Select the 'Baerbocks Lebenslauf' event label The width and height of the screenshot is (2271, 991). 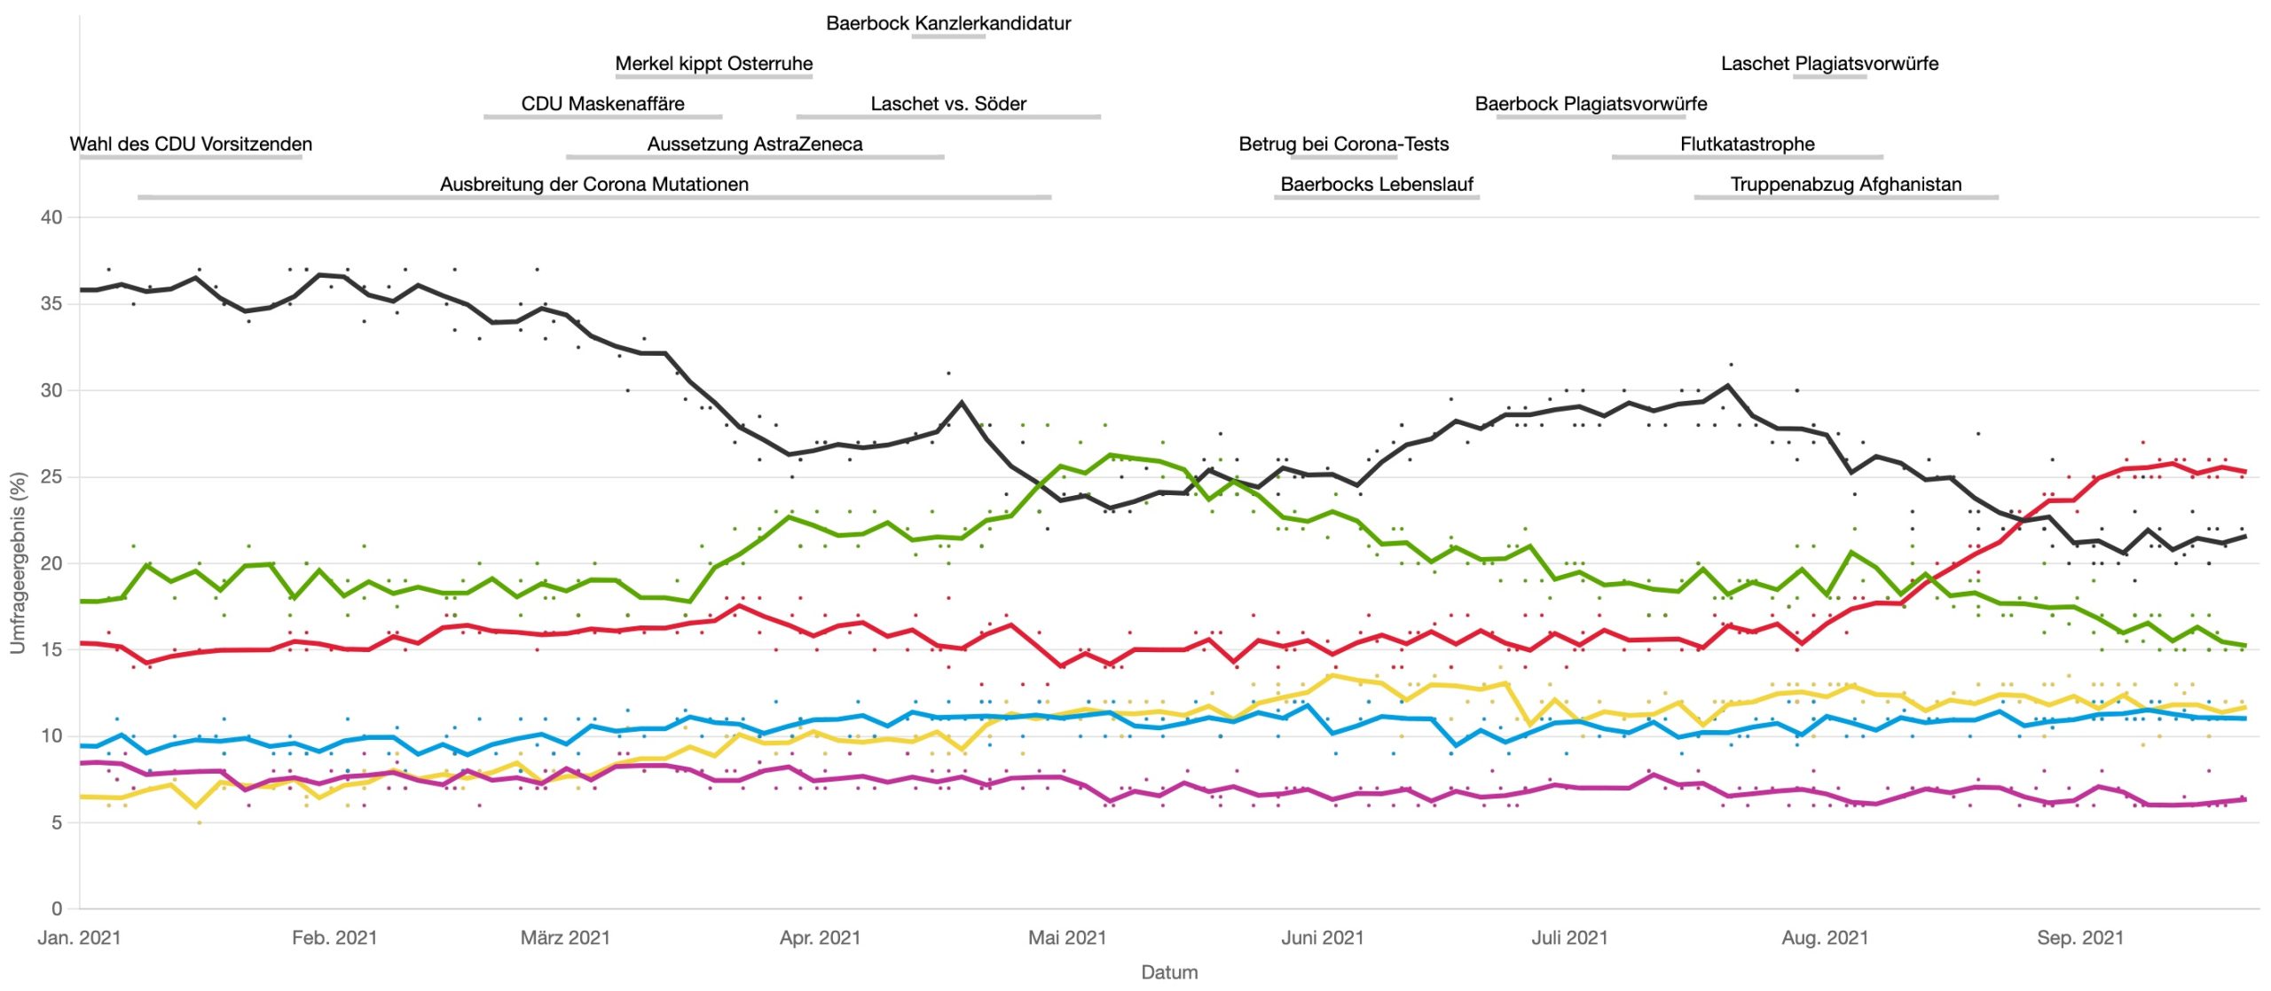(x=1377, y=184)
